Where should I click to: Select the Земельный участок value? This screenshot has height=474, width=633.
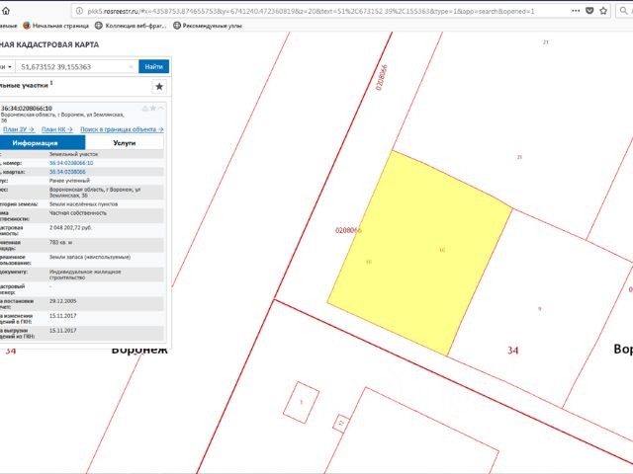click(x=73, y=154)
